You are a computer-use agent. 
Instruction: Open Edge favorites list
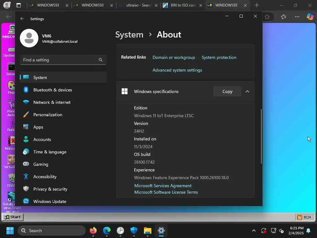(x=284, y=17)
